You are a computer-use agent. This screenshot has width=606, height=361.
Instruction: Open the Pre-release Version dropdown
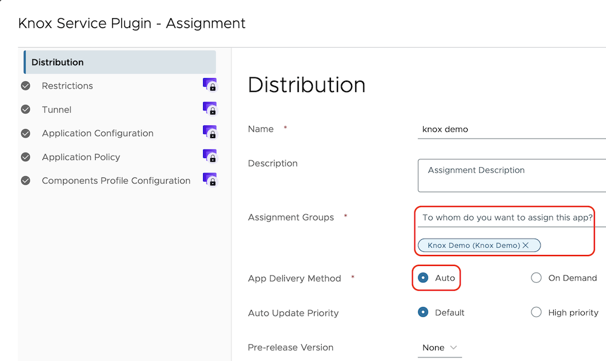tap(440, 348)
